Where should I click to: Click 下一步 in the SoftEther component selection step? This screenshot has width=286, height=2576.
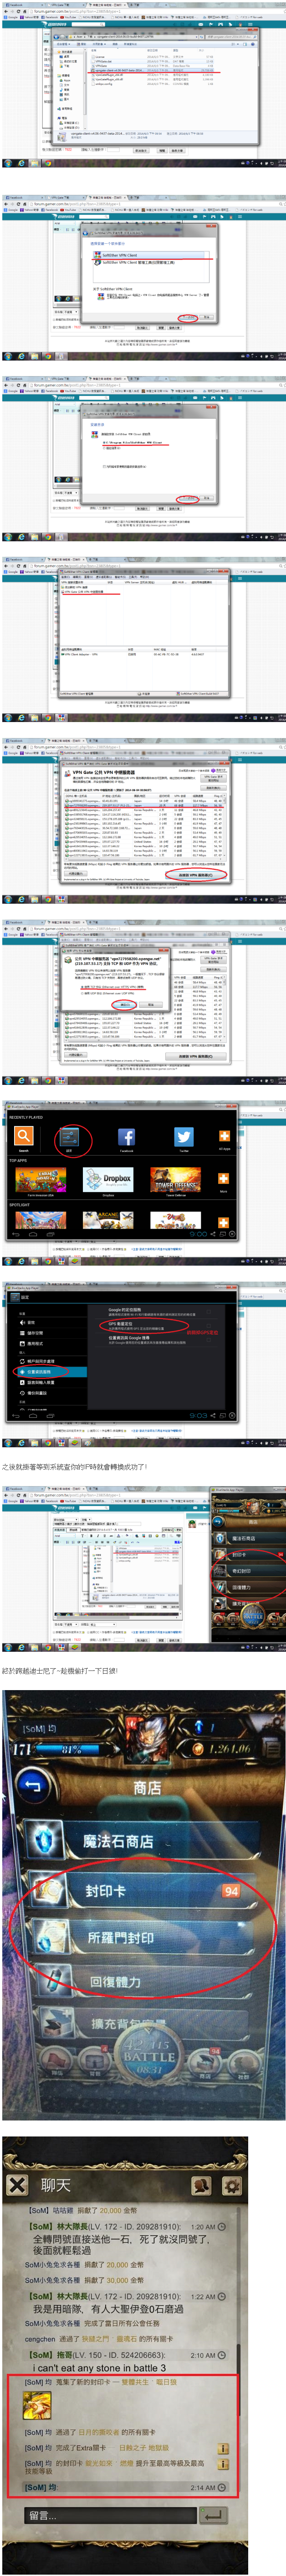point(187,317)
